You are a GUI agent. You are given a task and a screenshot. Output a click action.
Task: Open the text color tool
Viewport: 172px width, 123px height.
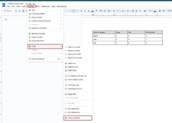click(93, 11)
